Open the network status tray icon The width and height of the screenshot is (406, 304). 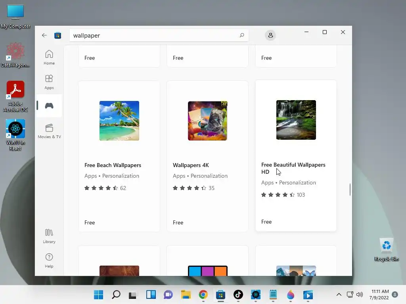[x=350, y=294]
